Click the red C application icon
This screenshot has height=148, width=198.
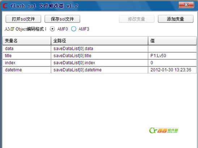pyautogui.click(x=5, y=6)
